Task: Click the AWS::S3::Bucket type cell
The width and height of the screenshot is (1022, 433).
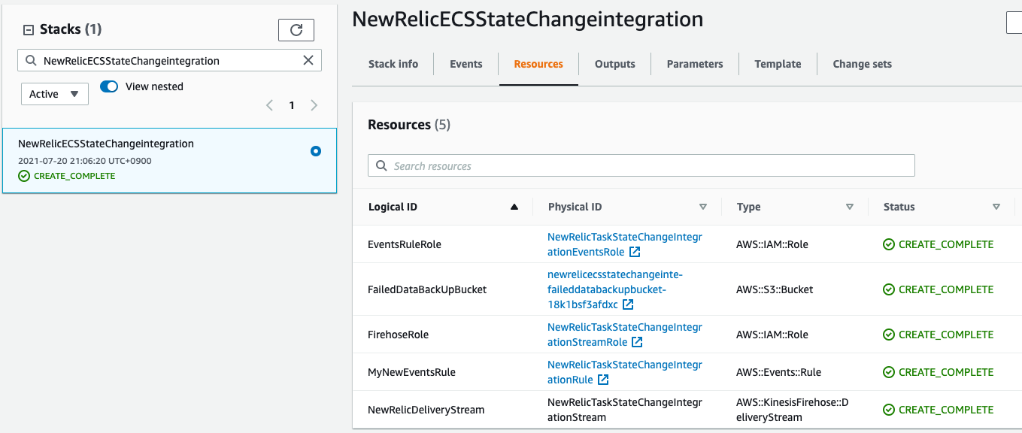Action: tap(775, 289)
